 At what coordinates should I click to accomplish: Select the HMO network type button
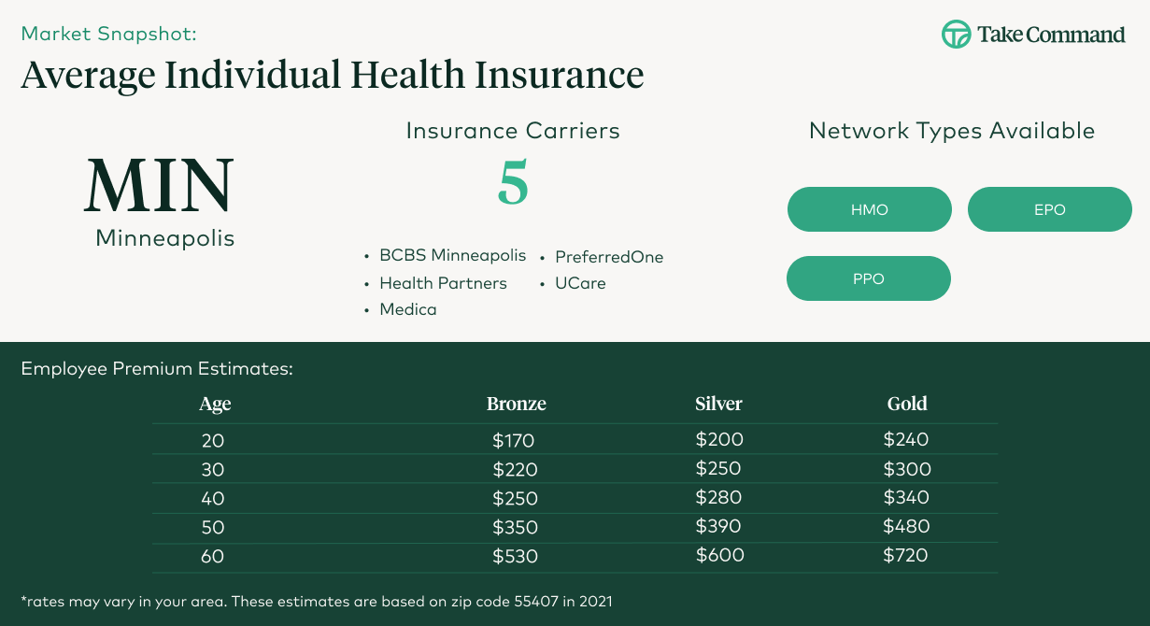869,209
